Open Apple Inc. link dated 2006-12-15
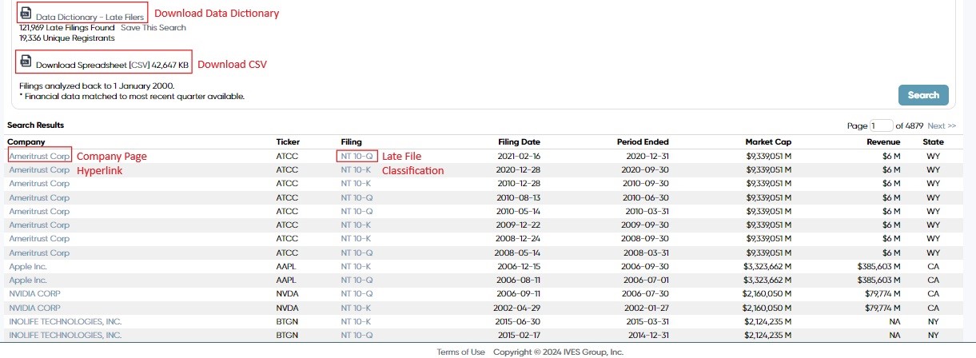The image size is (976, 358). tap(28, 266)
